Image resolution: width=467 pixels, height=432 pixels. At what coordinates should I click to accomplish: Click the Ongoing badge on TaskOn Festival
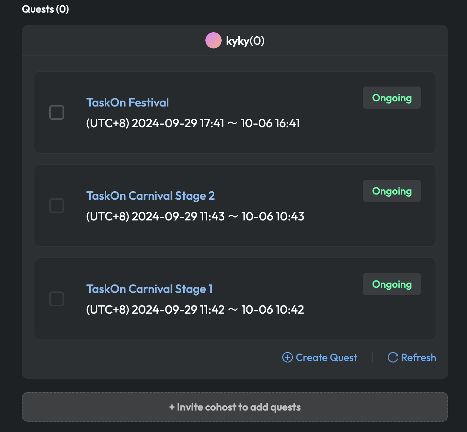[x=392, y=98]
